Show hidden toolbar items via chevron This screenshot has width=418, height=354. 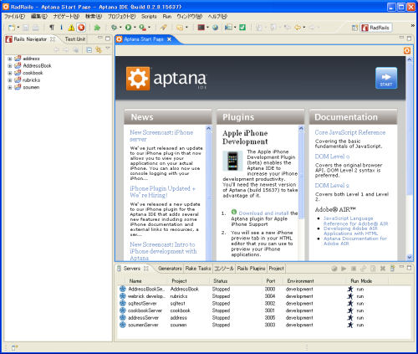(x=413, y=26)
